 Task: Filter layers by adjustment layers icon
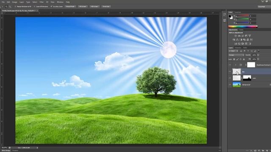click(x=245, y=51)
